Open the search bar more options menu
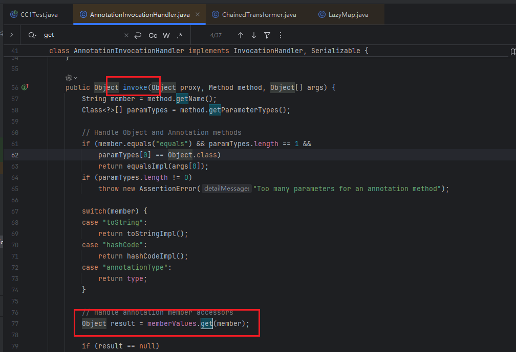The width and height of the screenshot is (516, 352). point(280,35)
